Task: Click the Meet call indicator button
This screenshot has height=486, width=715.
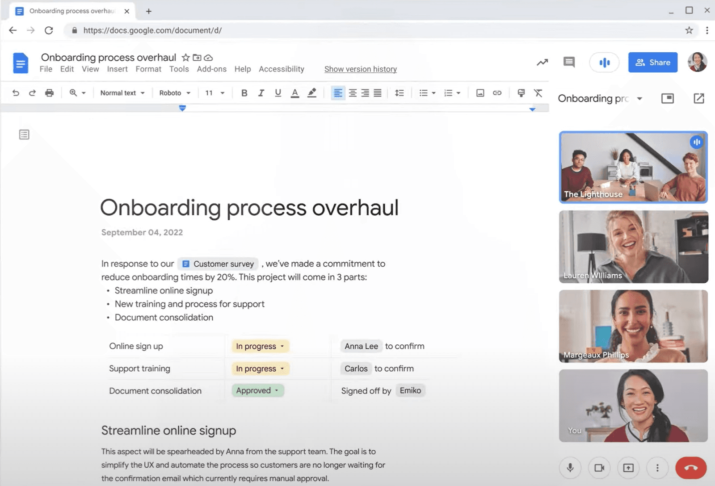Action: [x=605, y=63]
